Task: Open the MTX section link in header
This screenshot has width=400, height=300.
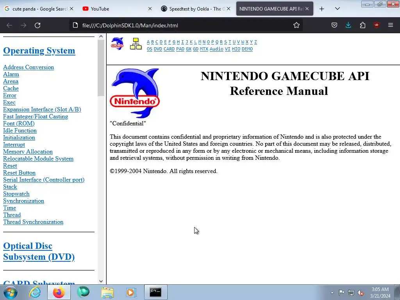Action: pyautogui.click(x=204, y=49)
